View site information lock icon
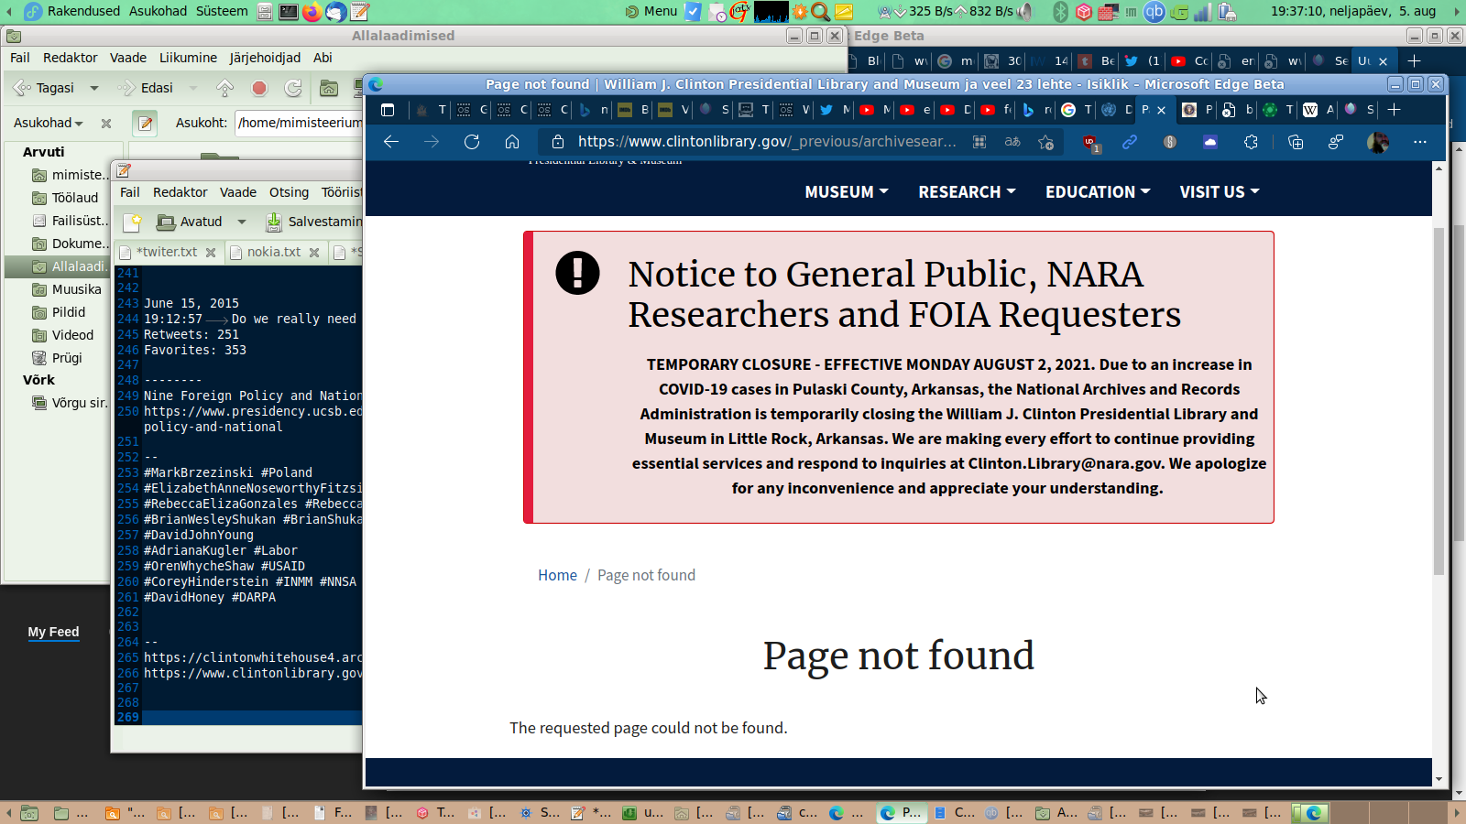1466x824 pixels. 556,142
